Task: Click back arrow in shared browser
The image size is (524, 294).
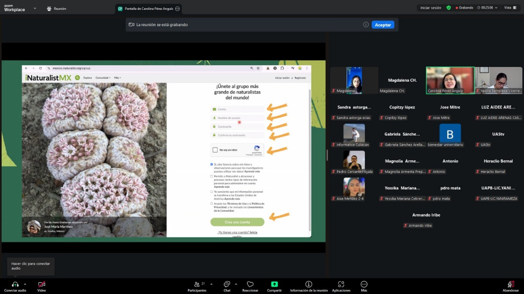Action: coord(27,68)
